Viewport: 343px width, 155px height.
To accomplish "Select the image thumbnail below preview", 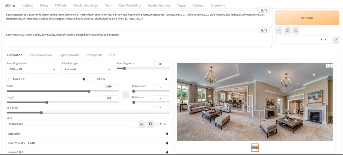I will point(255,148).
